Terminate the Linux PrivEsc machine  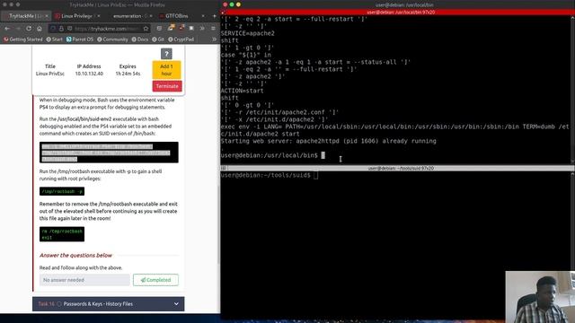167,86
